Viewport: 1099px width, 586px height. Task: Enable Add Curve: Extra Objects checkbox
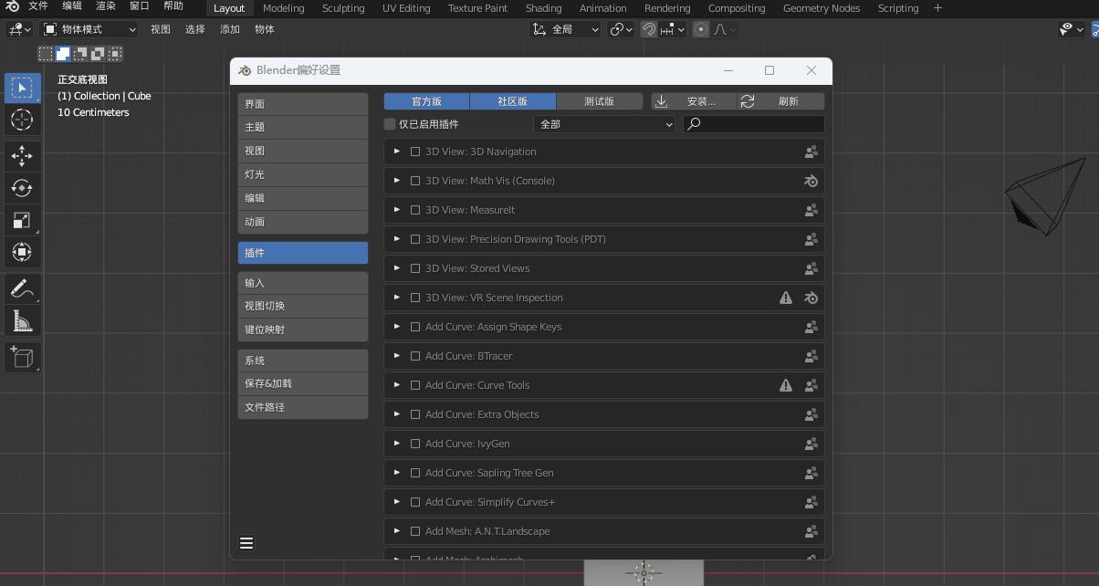coord(415,414)
